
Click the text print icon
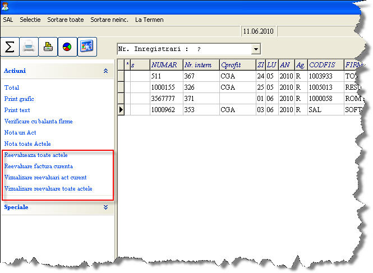[x=49, y=47]
